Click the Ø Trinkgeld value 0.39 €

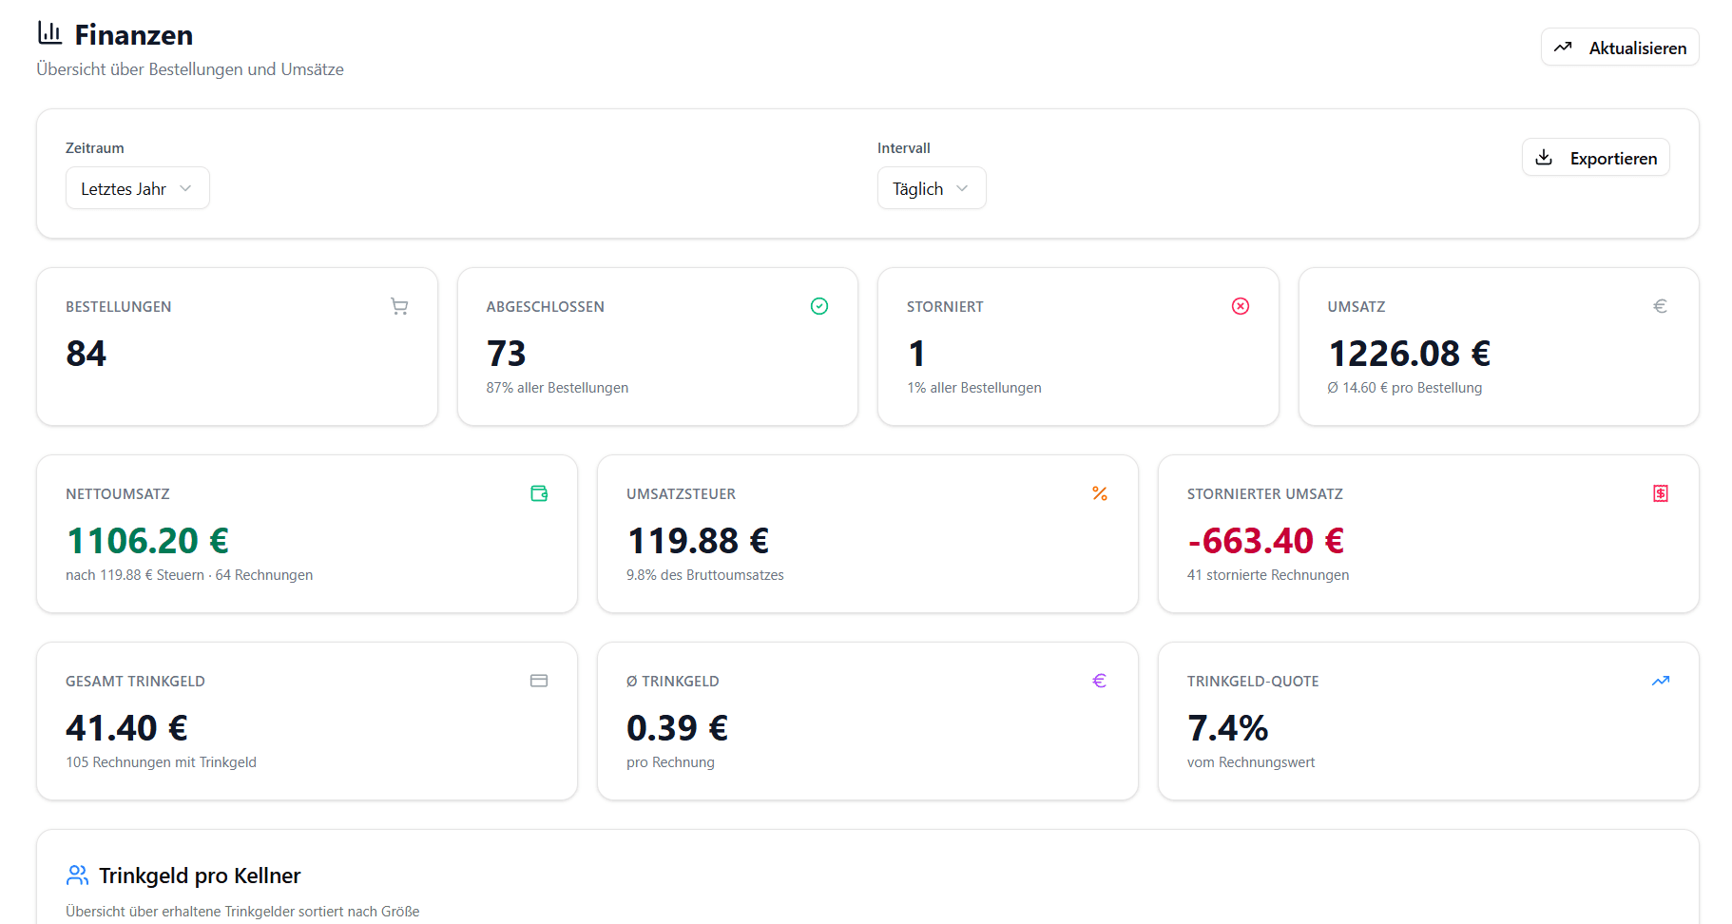pyautogui.click(x=678, y=728)
